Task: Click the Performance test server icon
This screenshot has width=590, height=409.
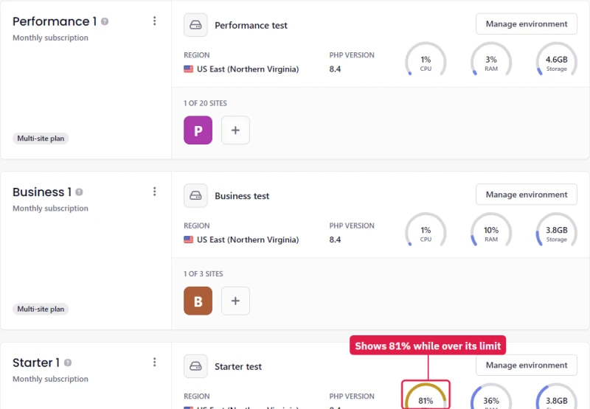Action: (x=195, y=25)
